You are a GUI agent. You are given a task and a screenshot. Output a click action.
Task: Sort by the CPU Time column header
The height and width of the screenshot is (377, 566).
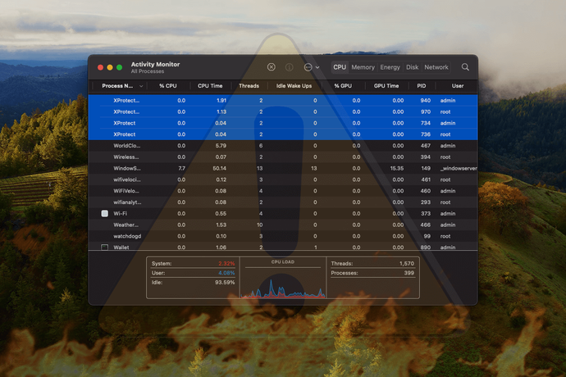(210, 86)
